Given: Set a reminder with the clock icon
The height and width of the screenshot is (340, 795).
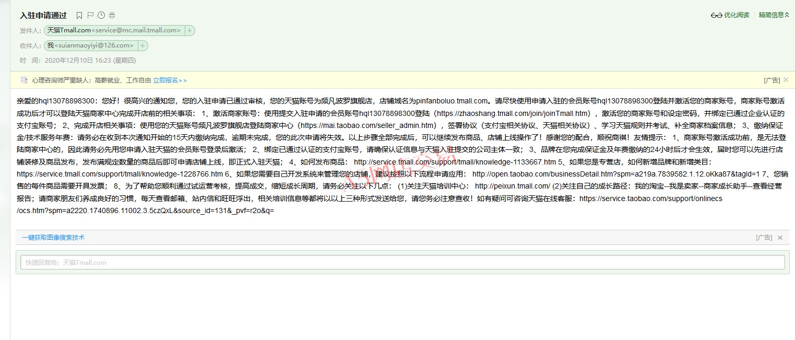Looking at the screenshot, I should [x=101, y=15].
